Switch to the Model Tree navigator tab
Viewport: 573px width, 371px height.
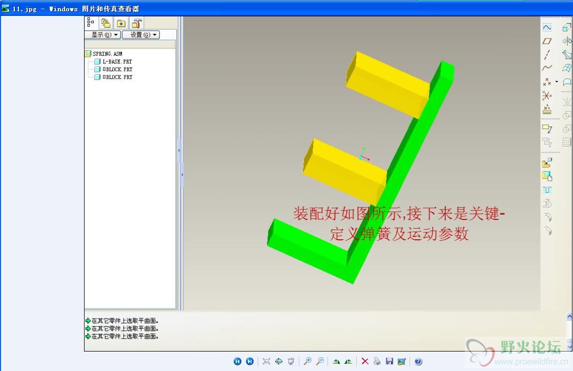[91, 23]
